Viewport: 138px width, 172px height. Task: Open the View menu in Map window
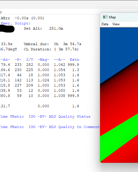click(116, 24)
